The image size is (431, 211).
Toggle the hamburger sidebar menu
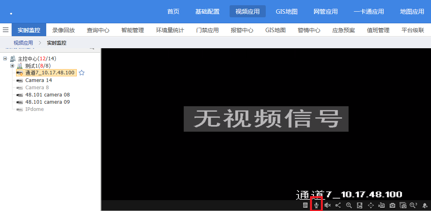pos(6,30)
